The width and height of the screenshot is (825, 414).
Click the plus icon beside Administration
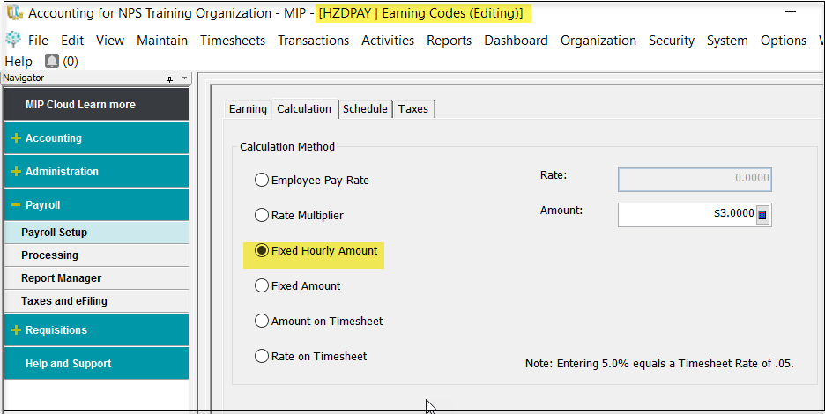(16, 172)
